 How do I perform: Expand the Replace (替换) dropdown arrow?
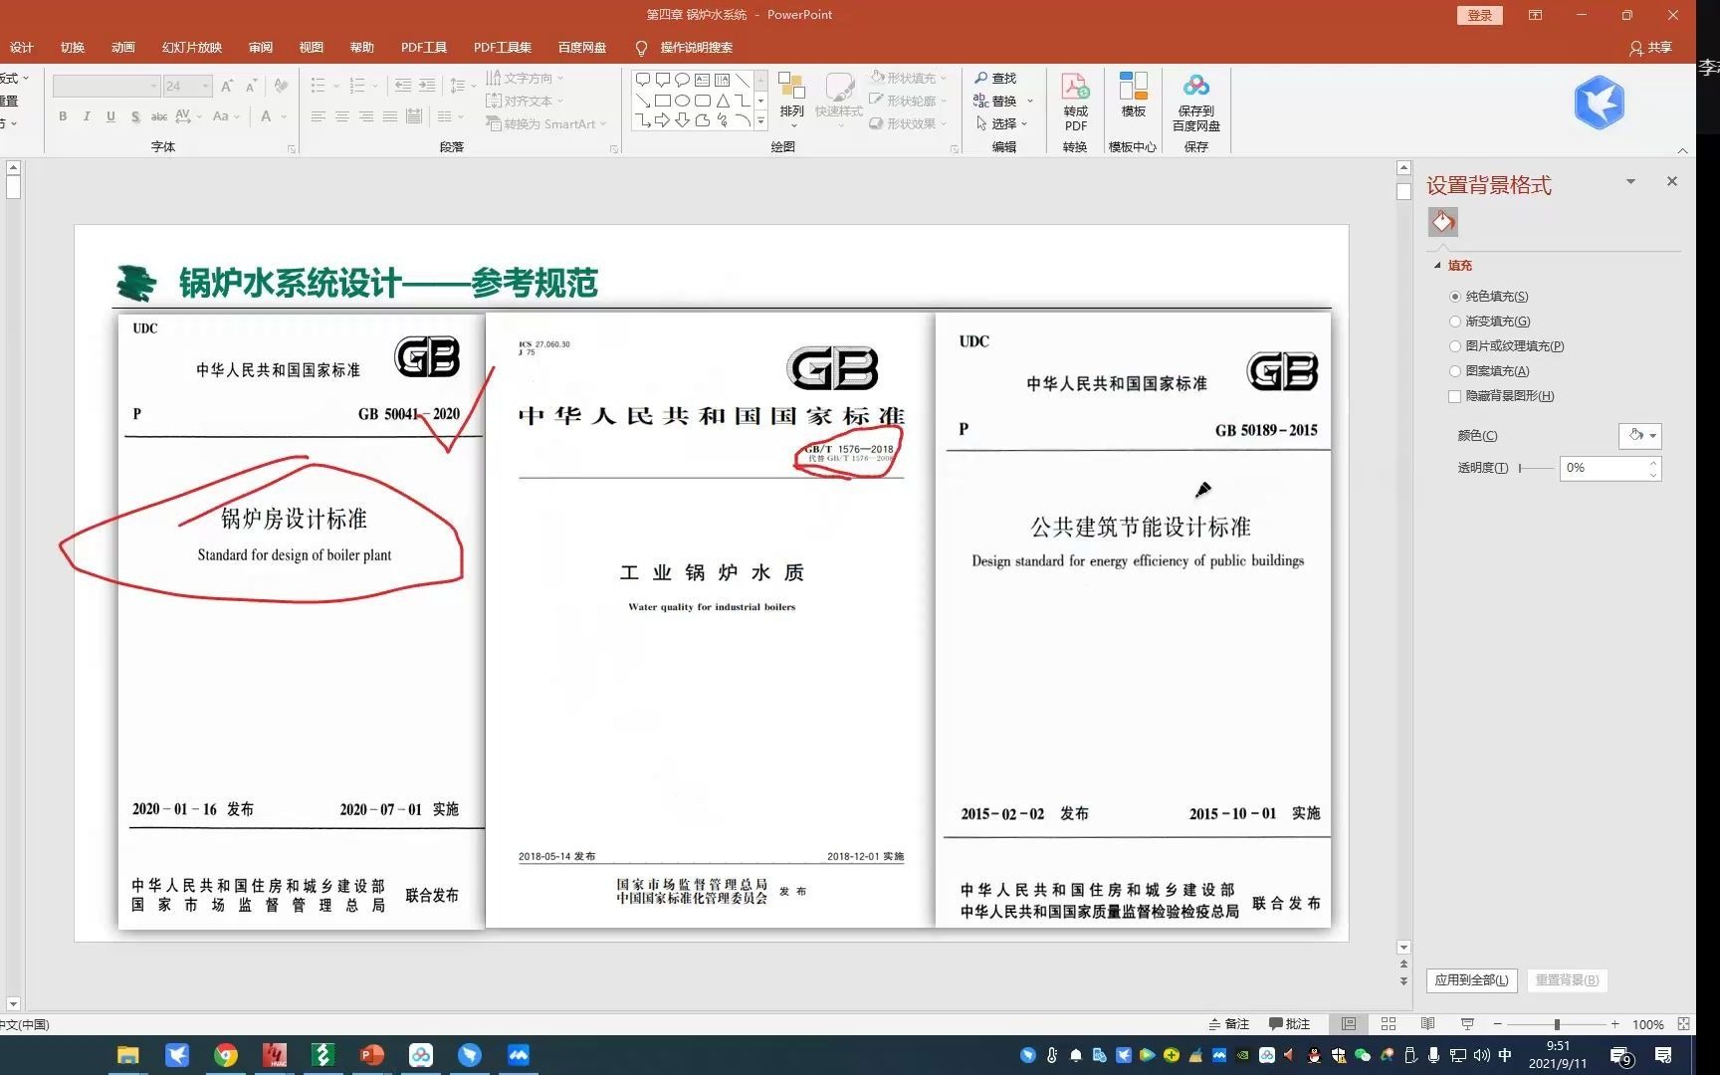pos(1029,101)
